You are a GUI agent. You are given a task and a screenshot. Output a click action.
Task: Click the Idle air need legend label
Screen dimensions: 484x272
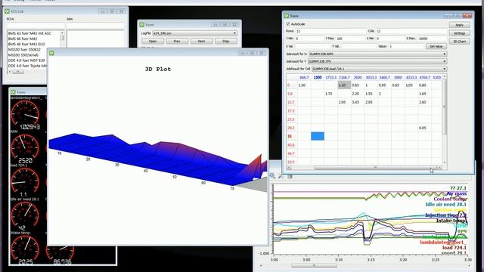tap(445, 205)
